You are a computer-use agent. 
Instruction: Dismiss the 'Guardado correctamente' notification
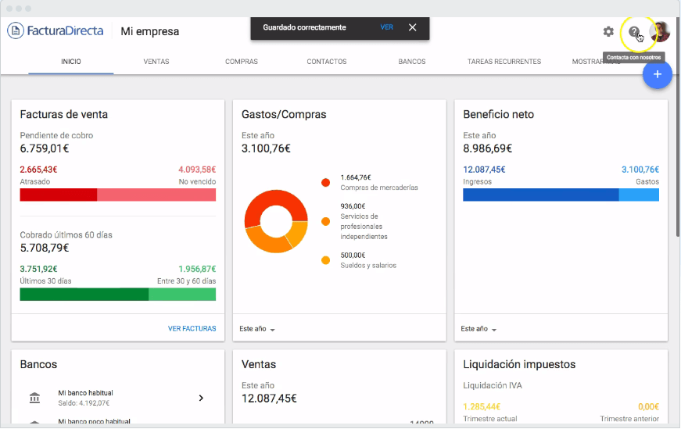413,27
